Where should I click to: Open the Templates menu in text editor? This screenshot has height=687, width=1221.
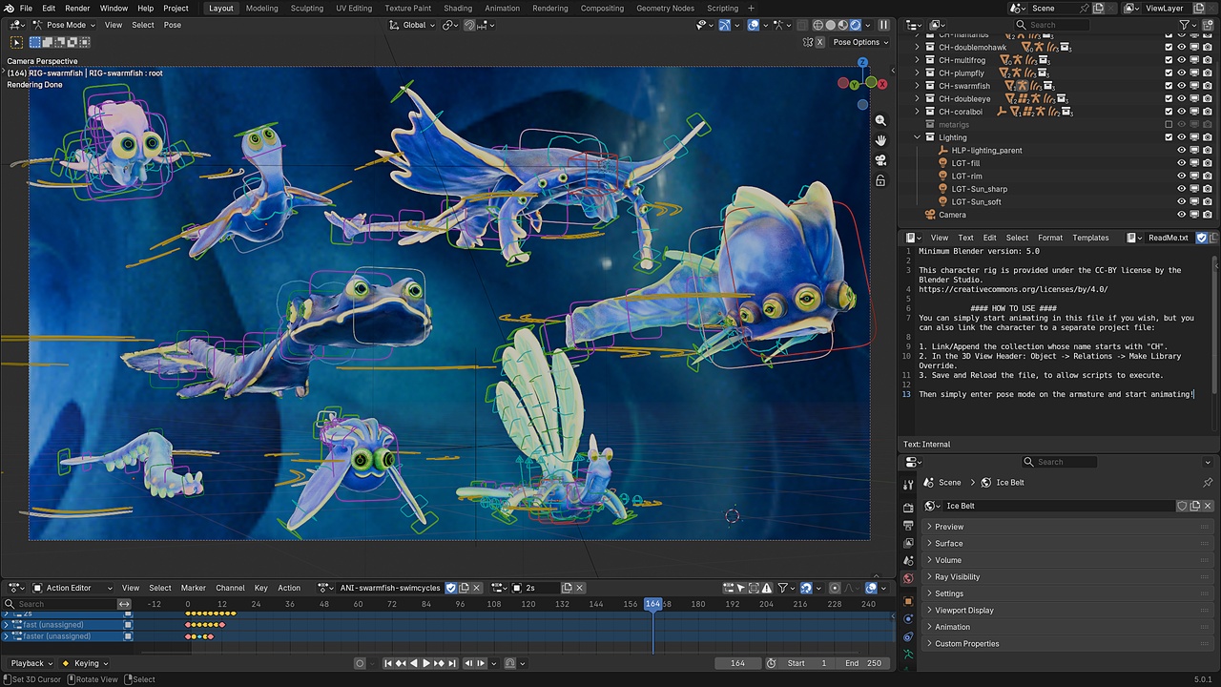(1090, 238)
